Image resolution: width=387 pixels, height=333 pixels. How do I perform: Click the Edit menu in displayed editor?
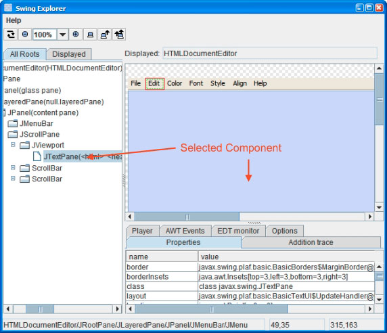click(154, 83)
